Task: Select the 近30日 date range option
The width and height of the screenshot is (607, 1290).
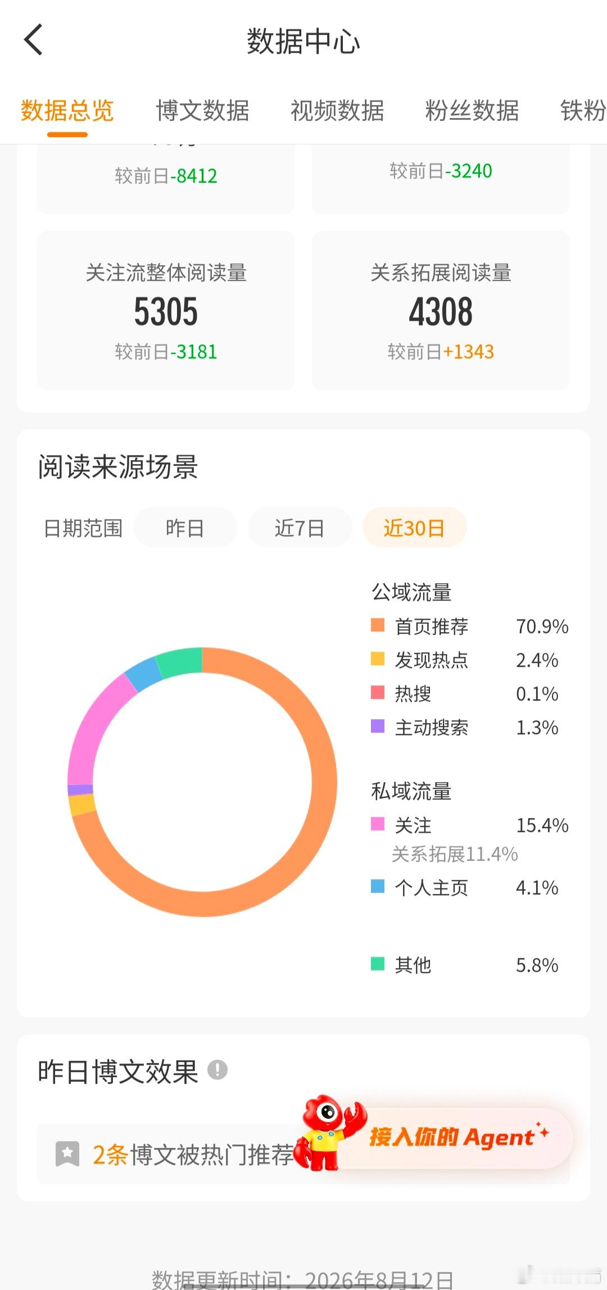Action: click(x=414, y=528)
